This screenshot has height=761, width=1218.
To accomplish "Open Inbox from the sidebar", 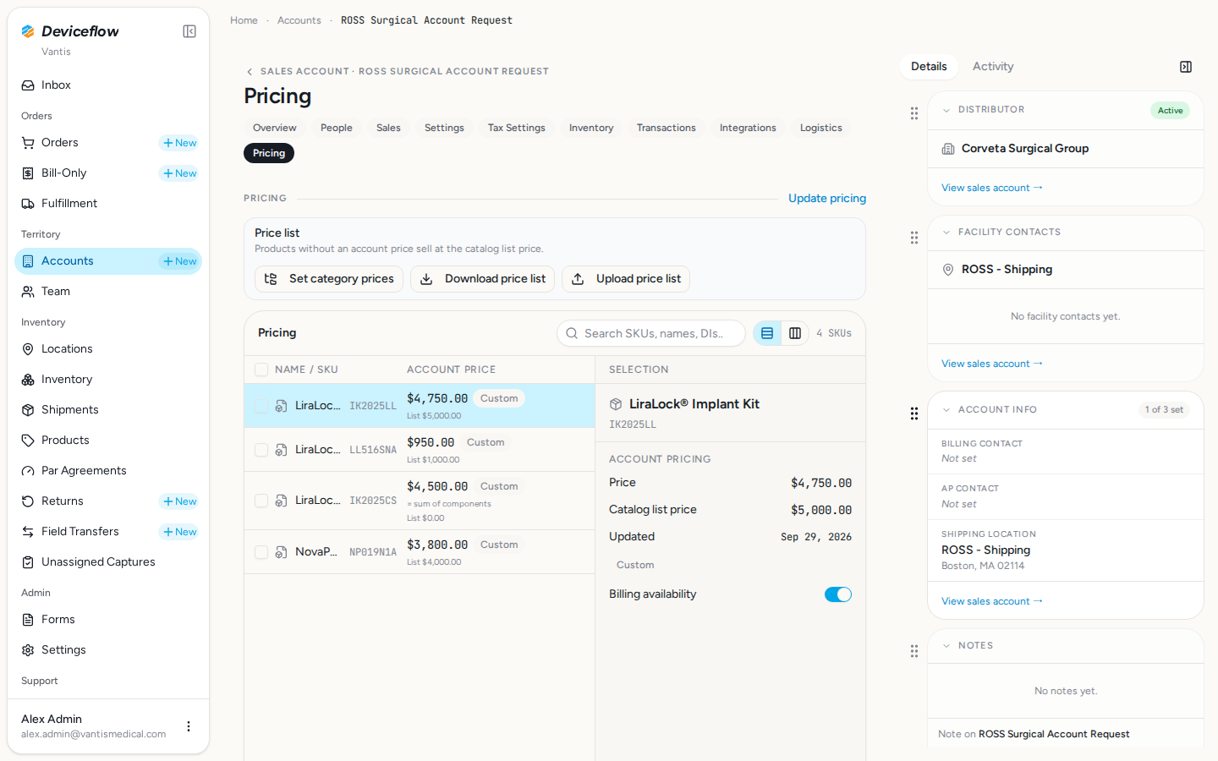I will 108,85.
